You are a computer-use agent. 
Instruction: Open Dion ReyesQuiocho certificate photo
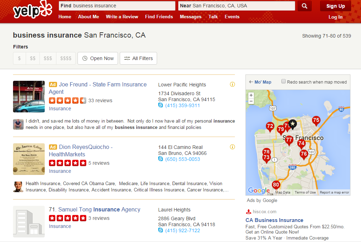29,159
